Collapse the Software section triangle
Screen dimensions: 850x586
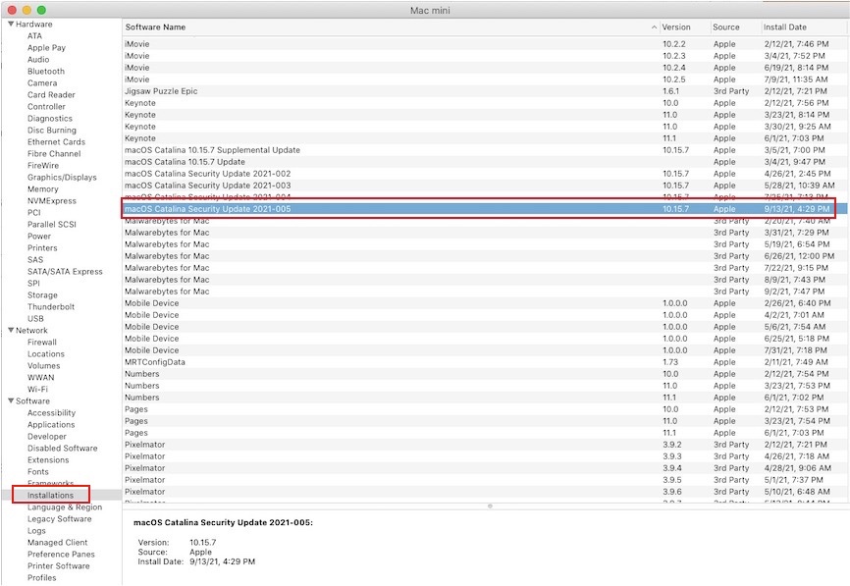click(11, 400)
